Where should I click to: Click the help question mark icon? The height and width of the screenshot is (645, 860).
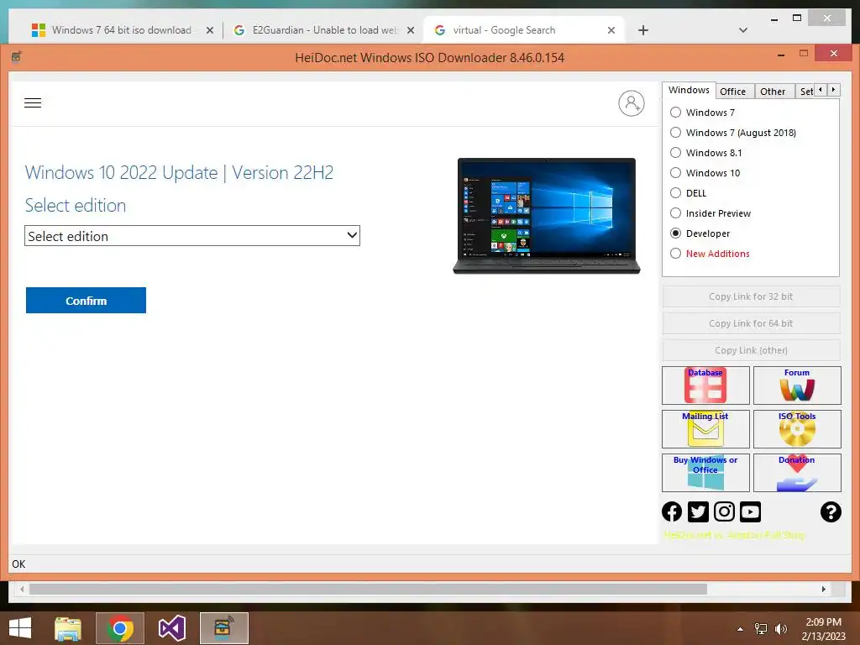(831, 511)
